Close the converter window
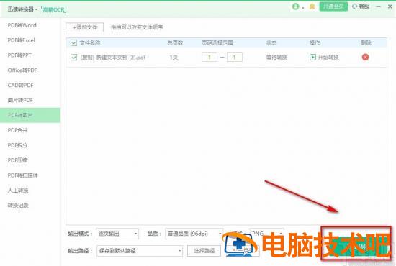396x266 pixels. (x=390, y=6)
